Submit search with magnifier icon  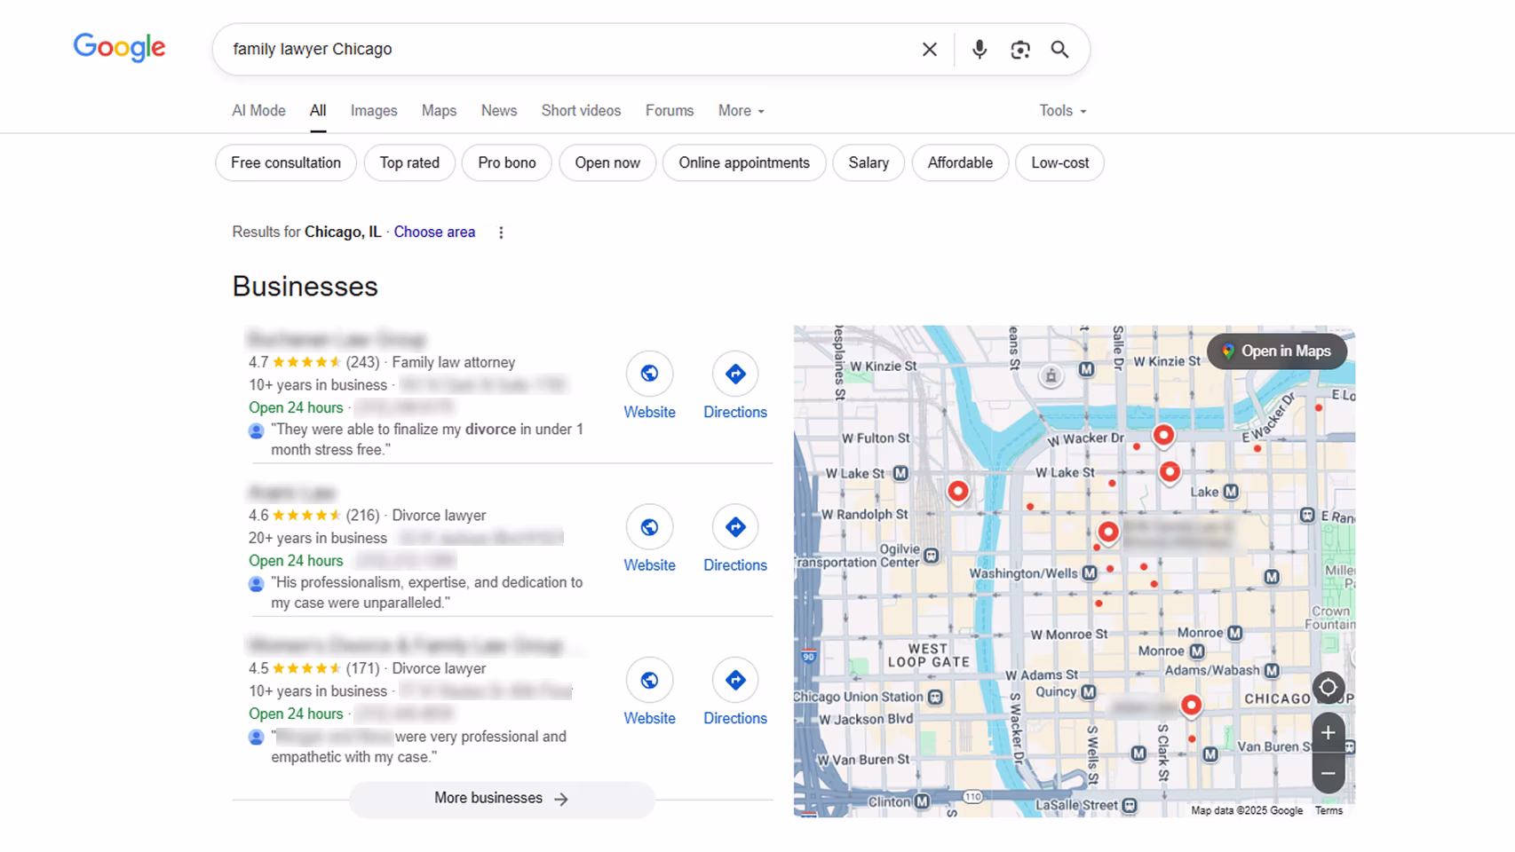tap(1059, 50)
